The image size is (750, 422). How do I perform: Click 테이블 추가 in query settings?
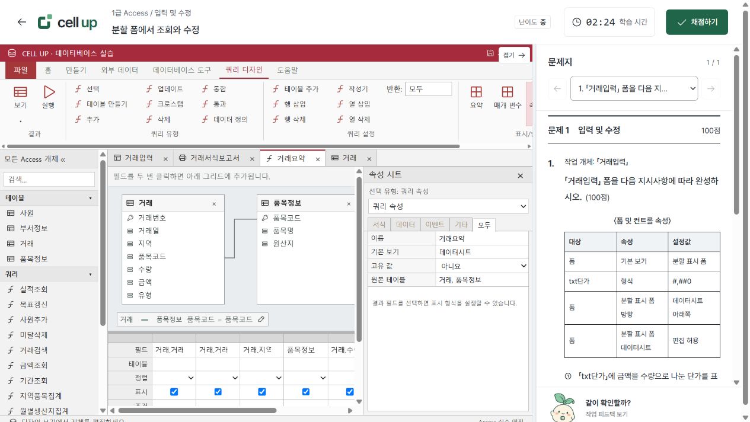pyautogui.click(x=295, y=89)
